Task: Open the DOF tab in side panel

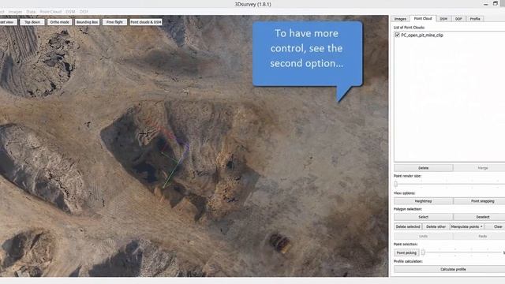Action: tap(458, 19)
